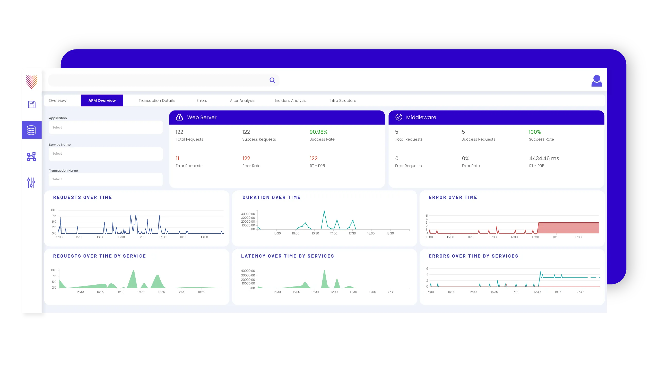Click the save disk sidebar icon
Screen dimensions: 659x371
point(32,104)
